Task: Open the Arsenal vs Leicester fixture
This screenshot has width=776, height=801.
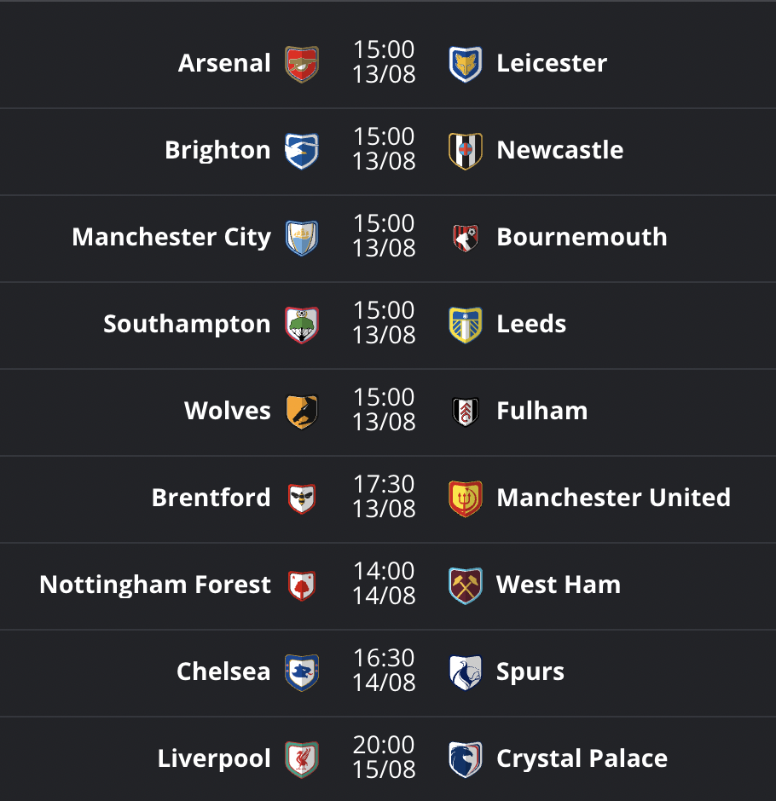Action: coord(388,61)
